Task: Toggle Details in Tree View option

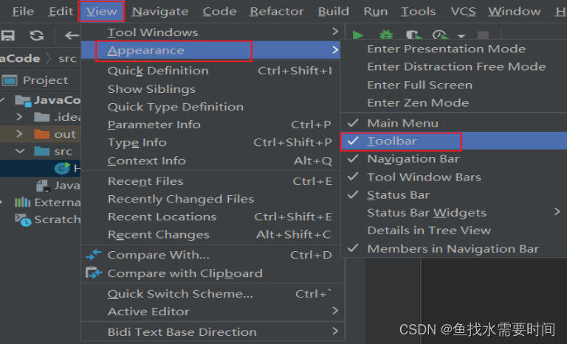Action: (x=454, y=231)
